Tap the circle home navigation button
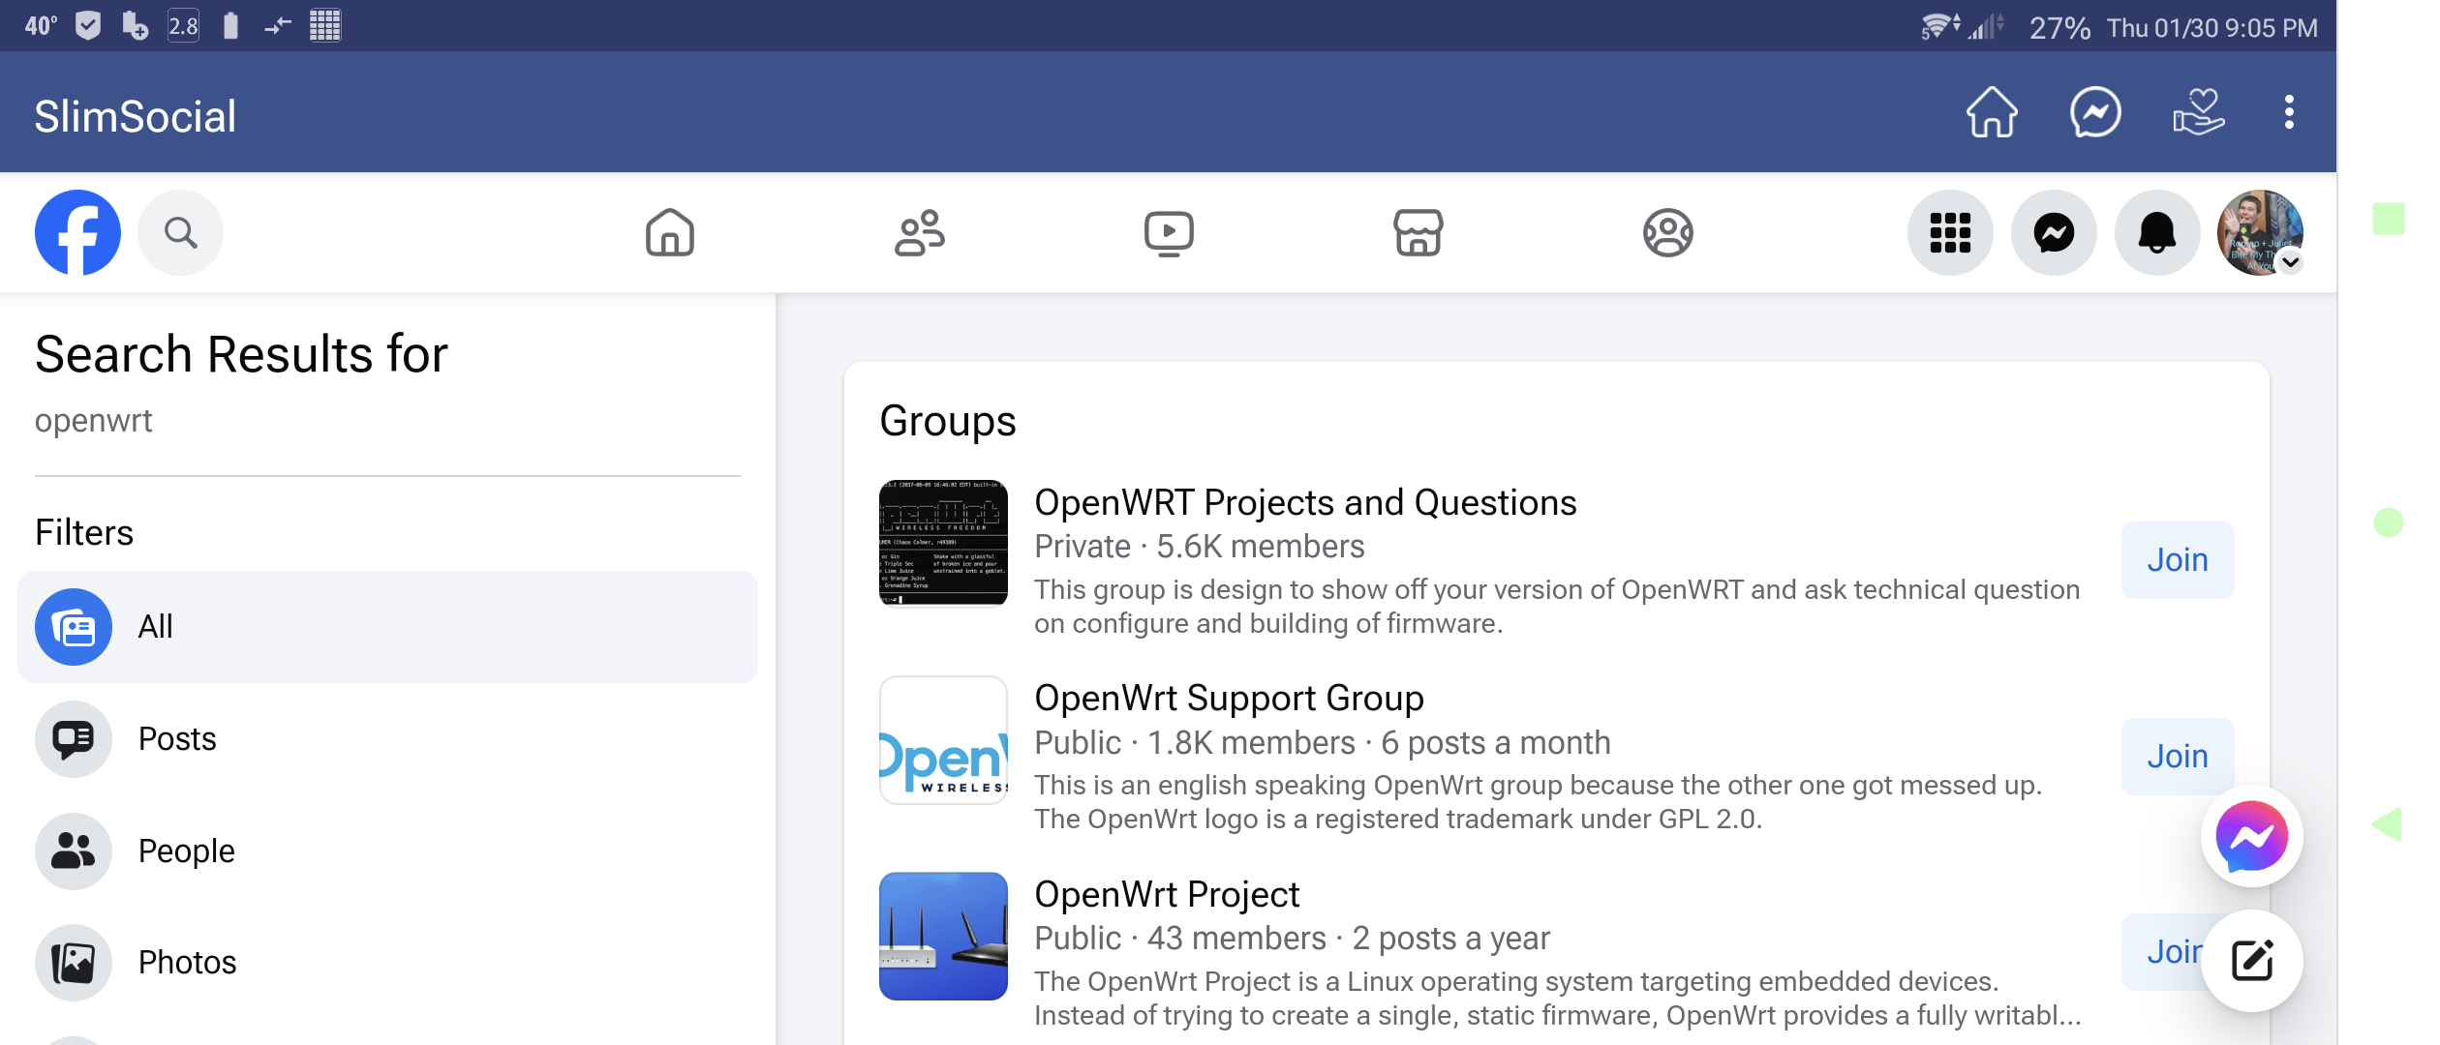This screenshot has height=1045, width=2440. (x=2388, y=522)
